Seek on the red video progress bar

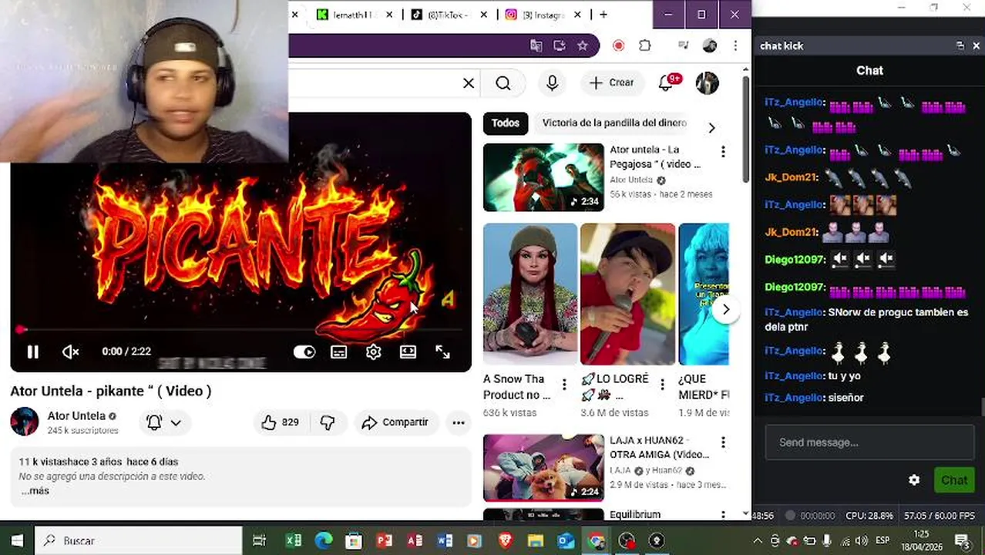pyautogui.click(x=240, y=330)
